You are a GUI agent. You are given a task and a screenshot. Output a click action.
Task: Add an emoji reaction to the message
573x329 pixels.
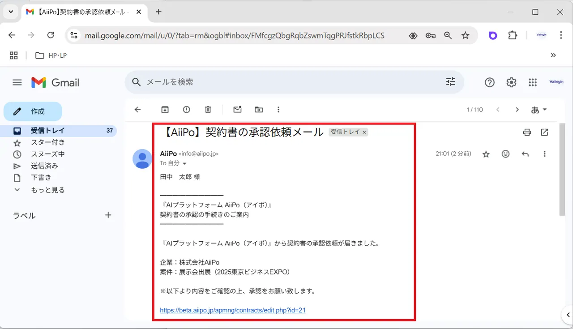coord(505,154)
